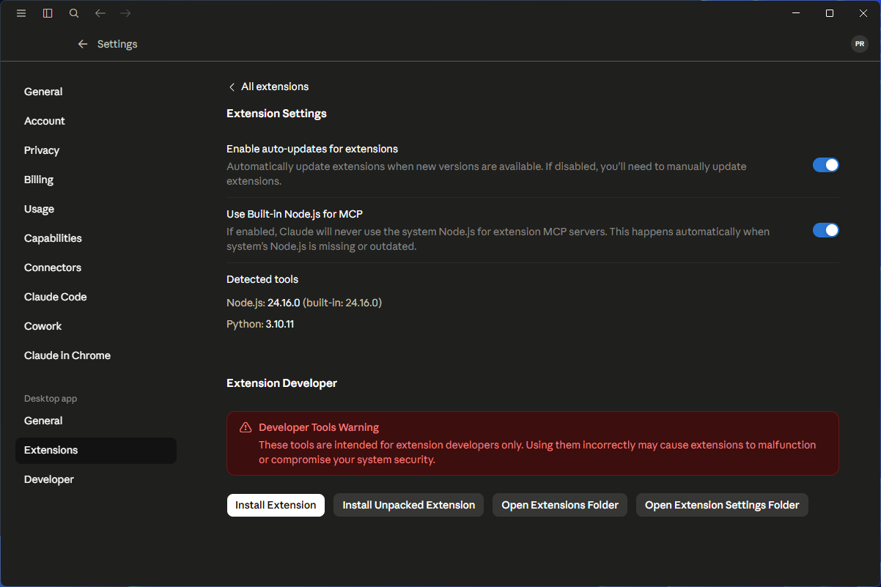The image size is (881, 587).
Task: Turn off Use Built-in Node.js for MCP
Action: coord(826,230)
